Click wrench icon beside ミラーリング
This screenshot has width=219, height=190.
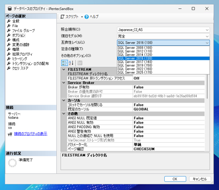click(x=9, y=59)
